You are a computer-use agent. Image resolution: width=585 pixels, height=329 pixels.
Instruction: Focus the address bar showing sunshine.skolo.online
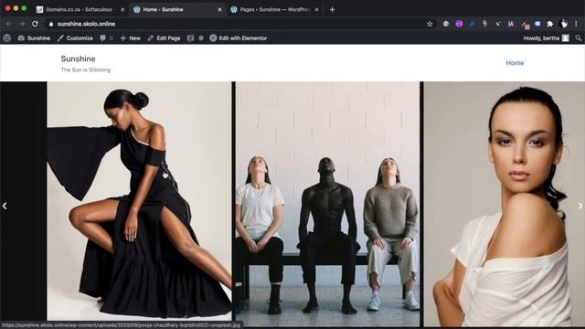(x=239, y=24)
